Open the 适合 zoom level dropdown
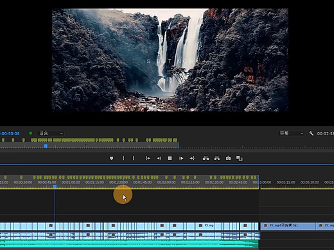 click(51, 133)
